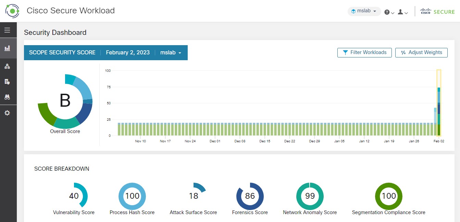Click the "Security Dashboard" page heading
Screen dimensions: 460x222
[x=55, y=32]
